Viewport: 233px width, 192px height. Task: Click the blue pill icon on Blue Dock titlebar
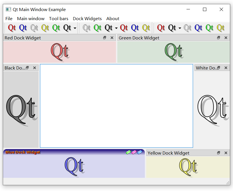pyautogui.click(x=139, y=152)
